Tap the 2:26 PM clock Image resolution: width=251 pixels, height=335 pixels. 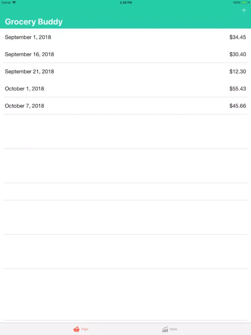(x=126, y=3)
